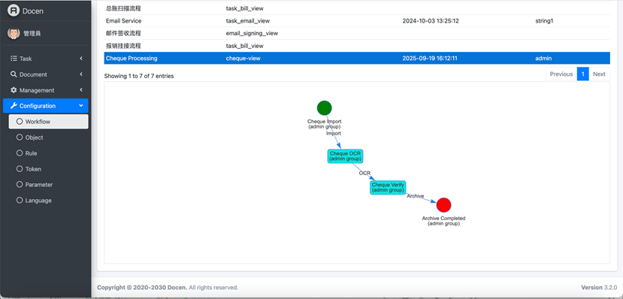Viewport: 623px width, 299px height.
Task: Click the 管理员 user name
Action: coord(32,34)
